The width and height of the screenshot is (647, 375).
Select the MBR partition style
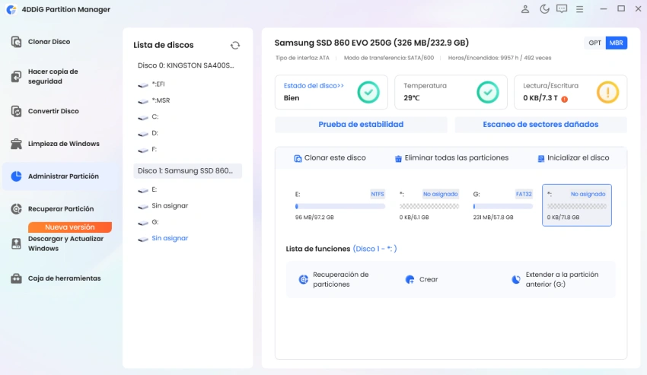point(616,43)
